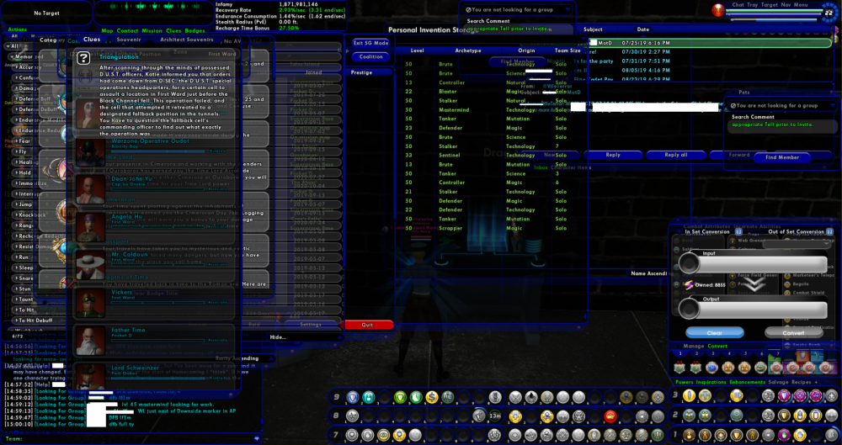Image resolution: width=842 pixels, height=445 pixels.
Task: Switch to the Mission tab
Action: 152,31
